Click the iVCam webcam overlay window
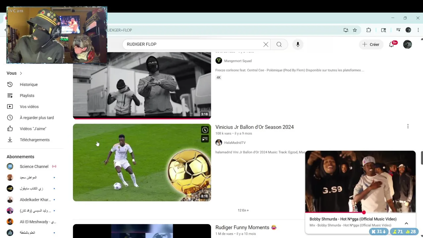Viewport: 423px width, 238px height. coord(57,35)
